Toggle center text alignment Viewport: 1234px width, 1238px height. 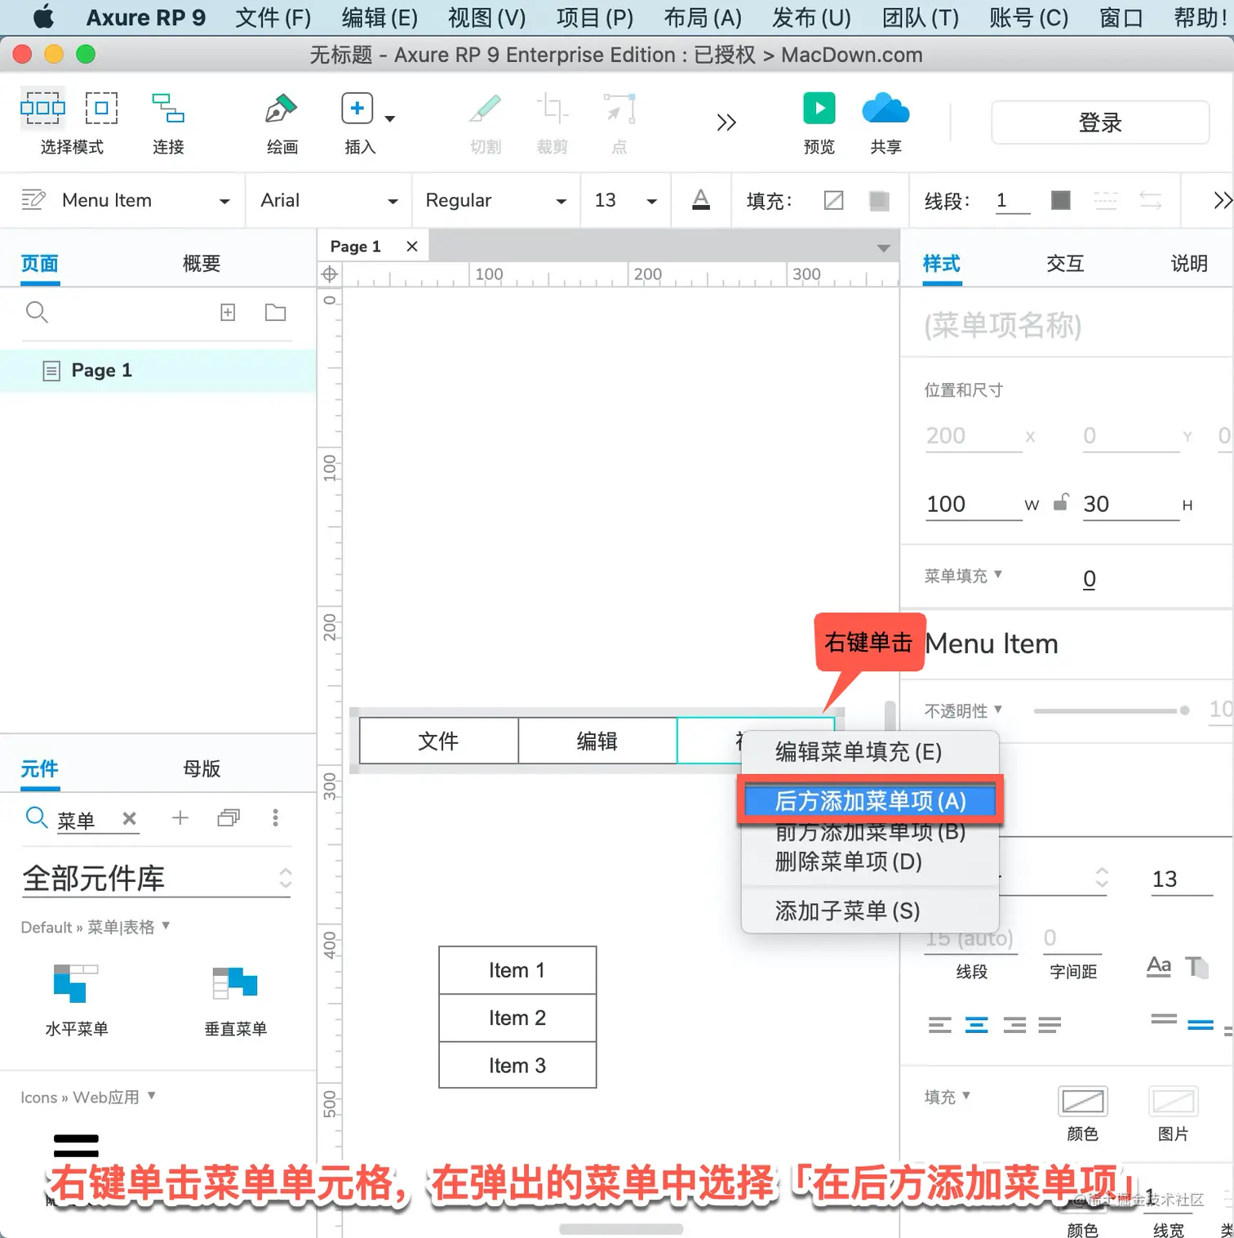[976, 1025]
